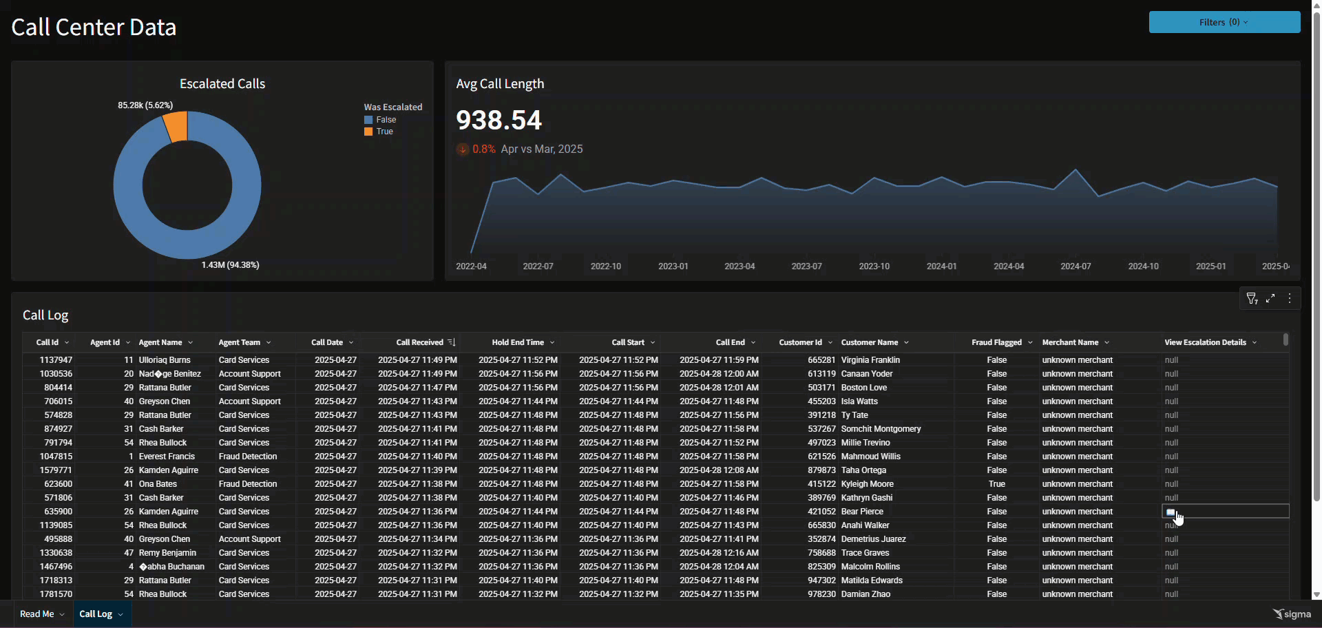This screenshot has height=628, width=1322.
Task: Click the escalation details icon in Bear Pierce row
Action: pos(1171,512)
